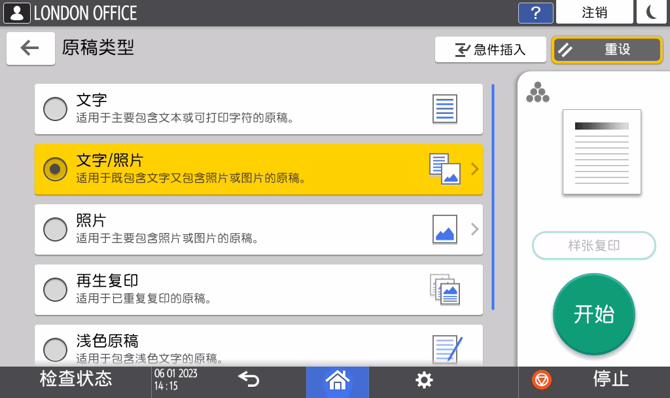Go to the home screen icon

[337, 380]
